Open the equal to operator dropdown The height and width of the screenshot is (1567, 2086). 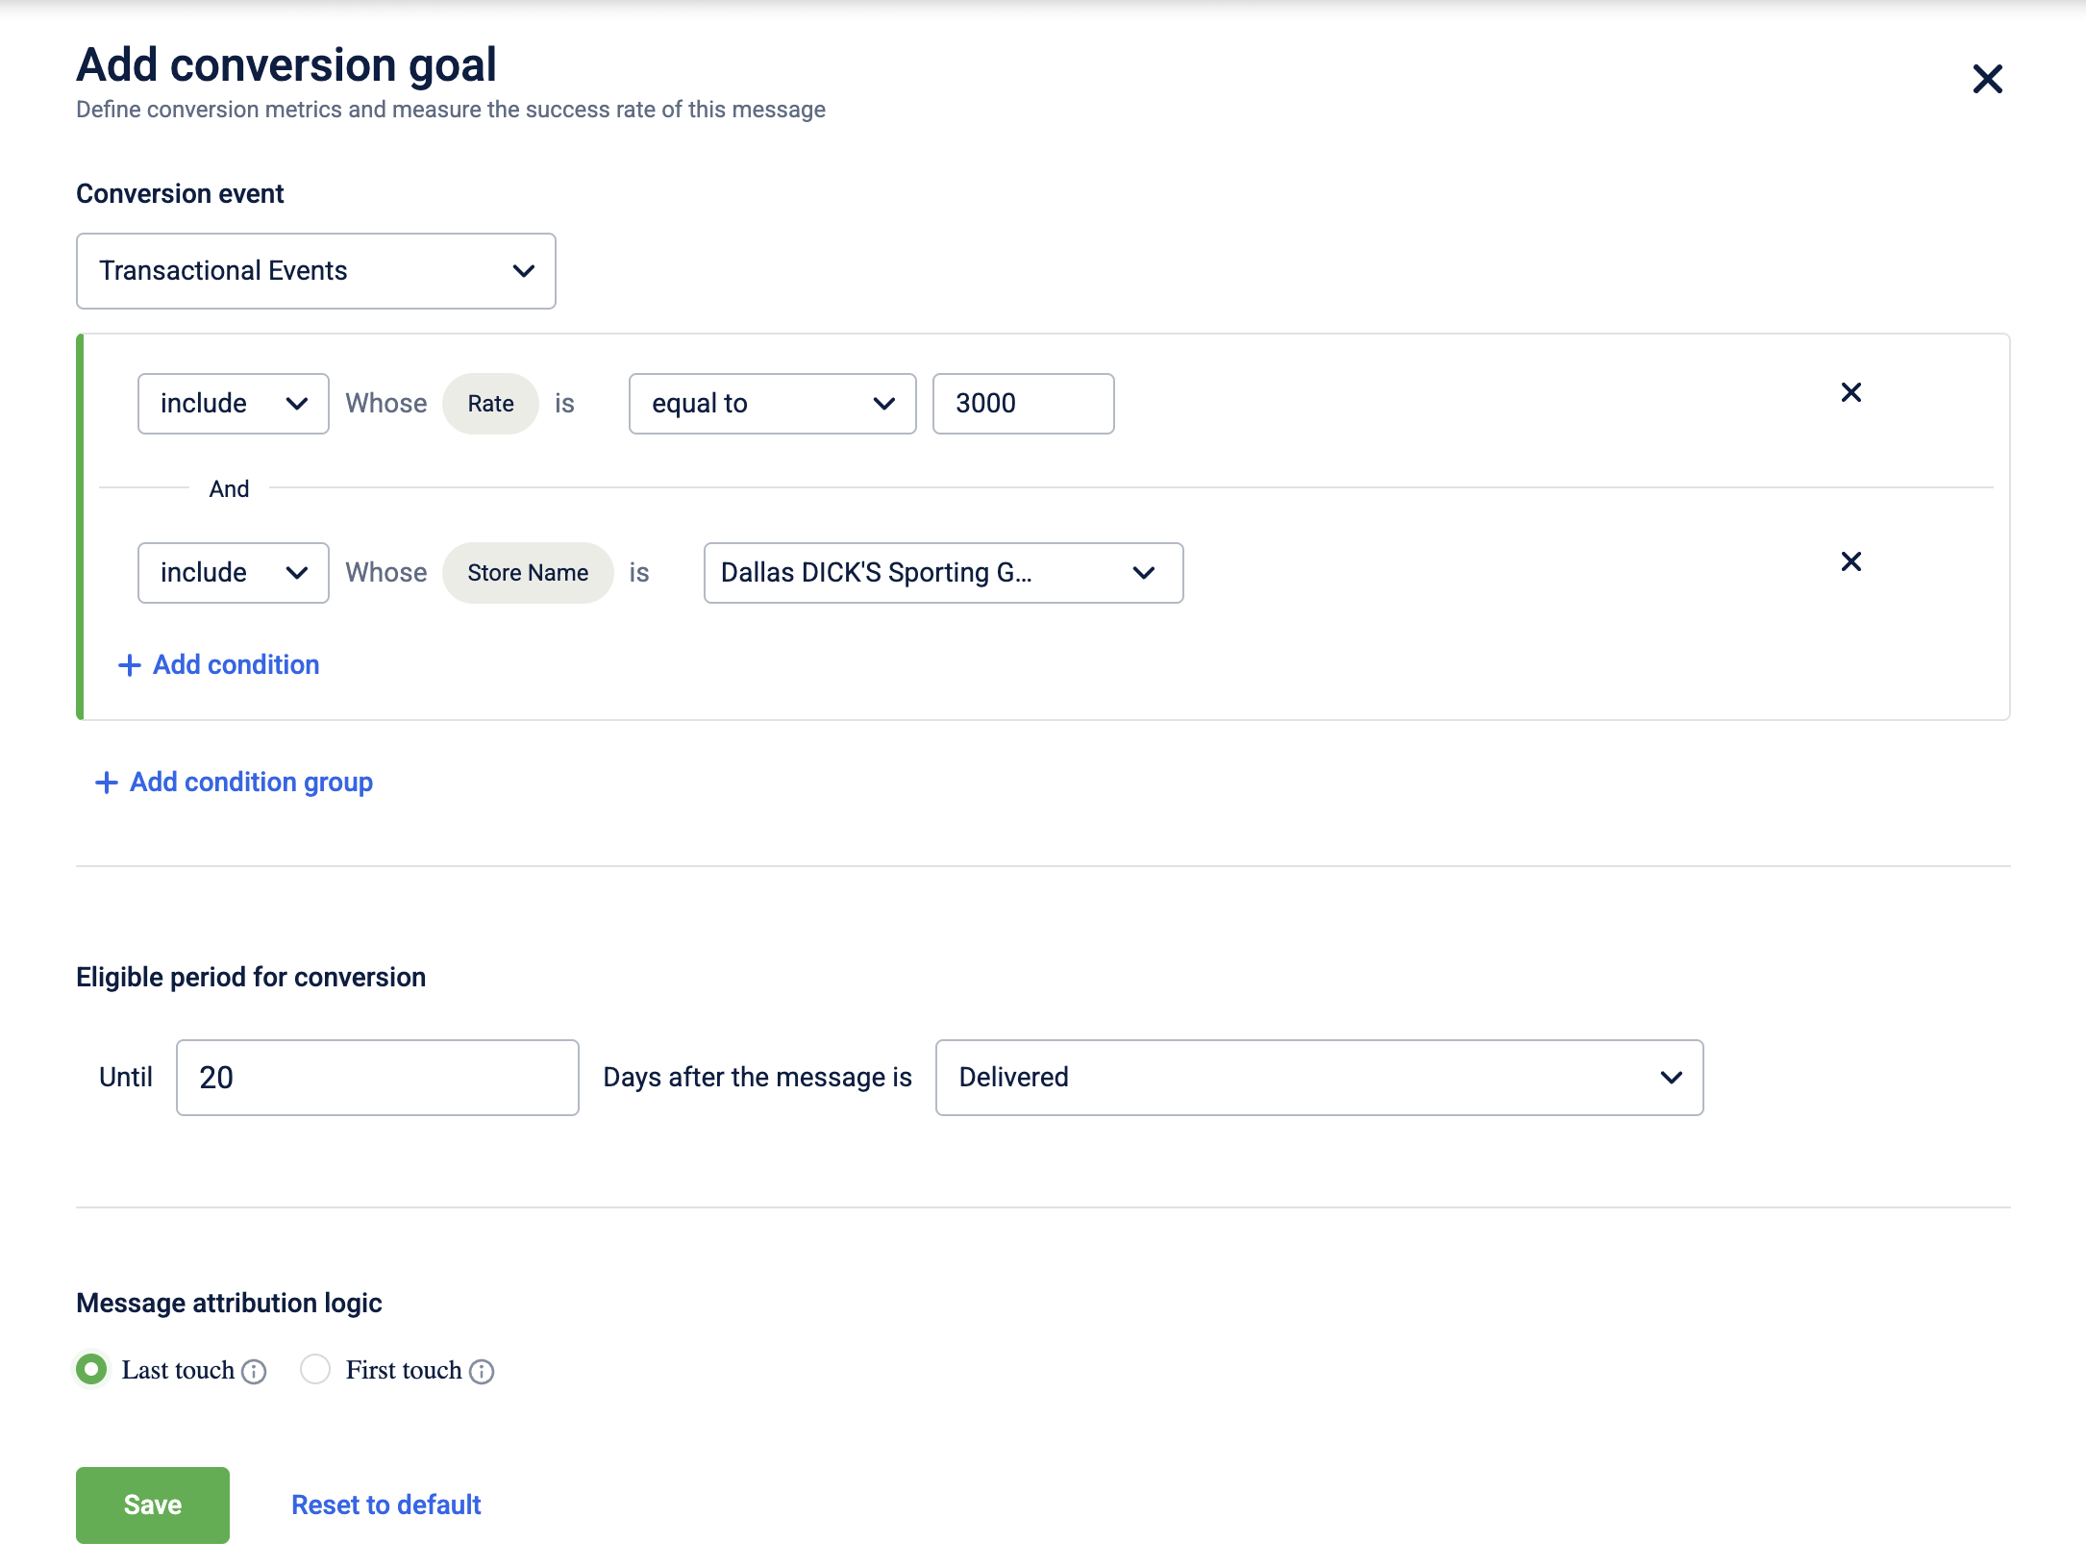(772, 404)
